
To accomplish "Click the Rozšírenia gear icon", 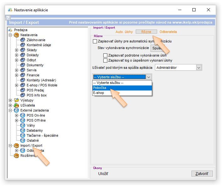I will pos(16,156).
